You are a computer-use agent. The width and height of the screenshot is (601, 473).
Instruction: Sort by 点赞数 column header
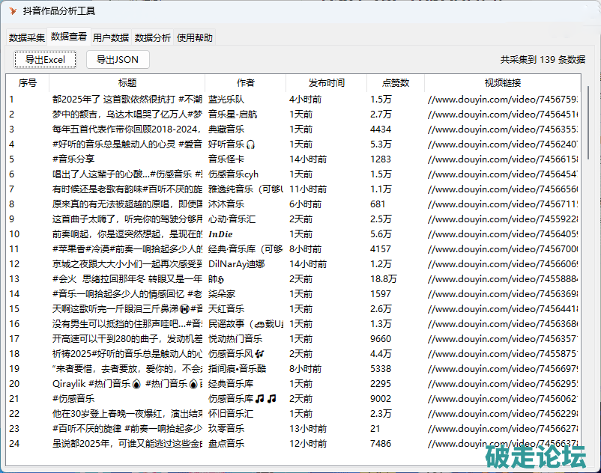click(395, 83)
